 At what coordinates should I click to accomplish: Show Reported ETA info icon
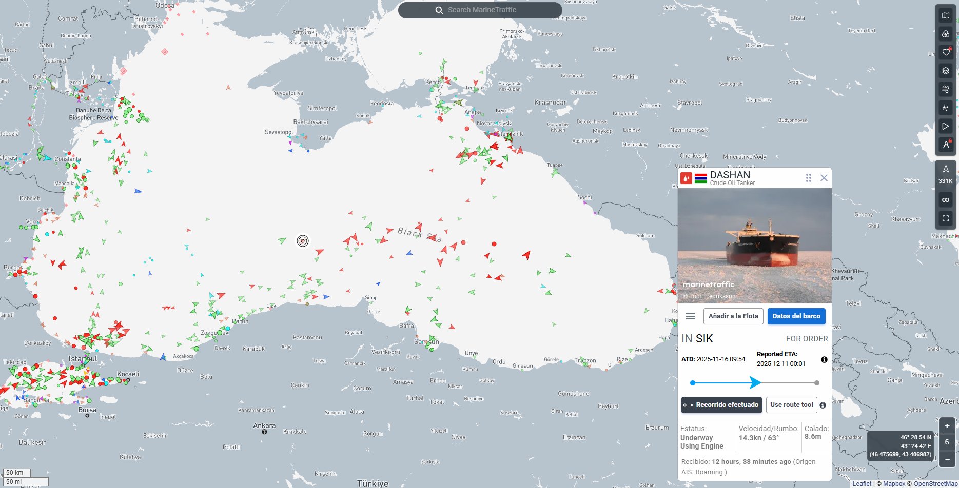tap(824, 360)
